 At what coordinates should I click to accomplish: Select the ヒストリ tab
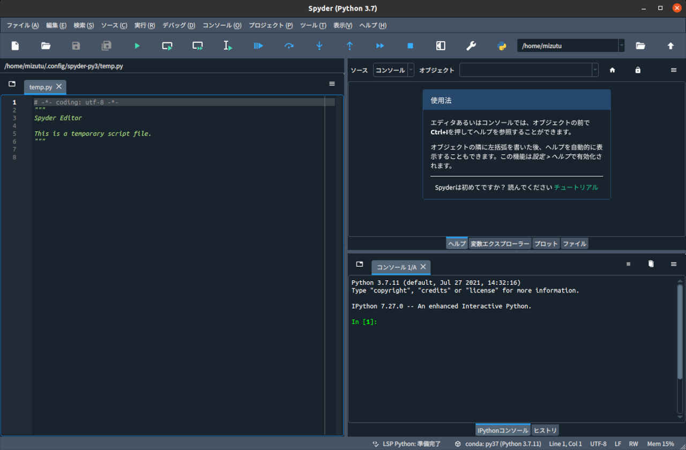point(545,430)
